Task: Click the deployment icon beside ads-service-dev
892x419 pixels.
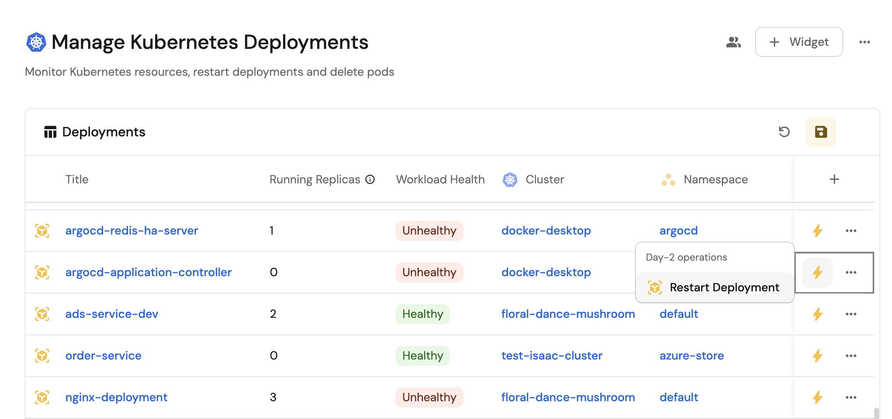Action: pos(42,314)
